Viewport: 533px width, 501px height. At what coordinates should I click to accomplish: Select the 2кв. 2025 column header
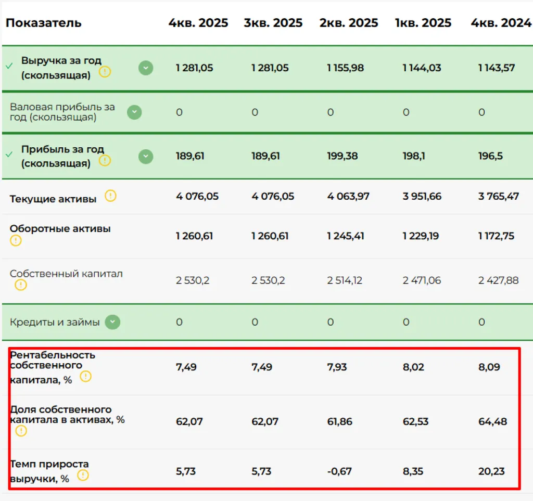pos(349,23)
